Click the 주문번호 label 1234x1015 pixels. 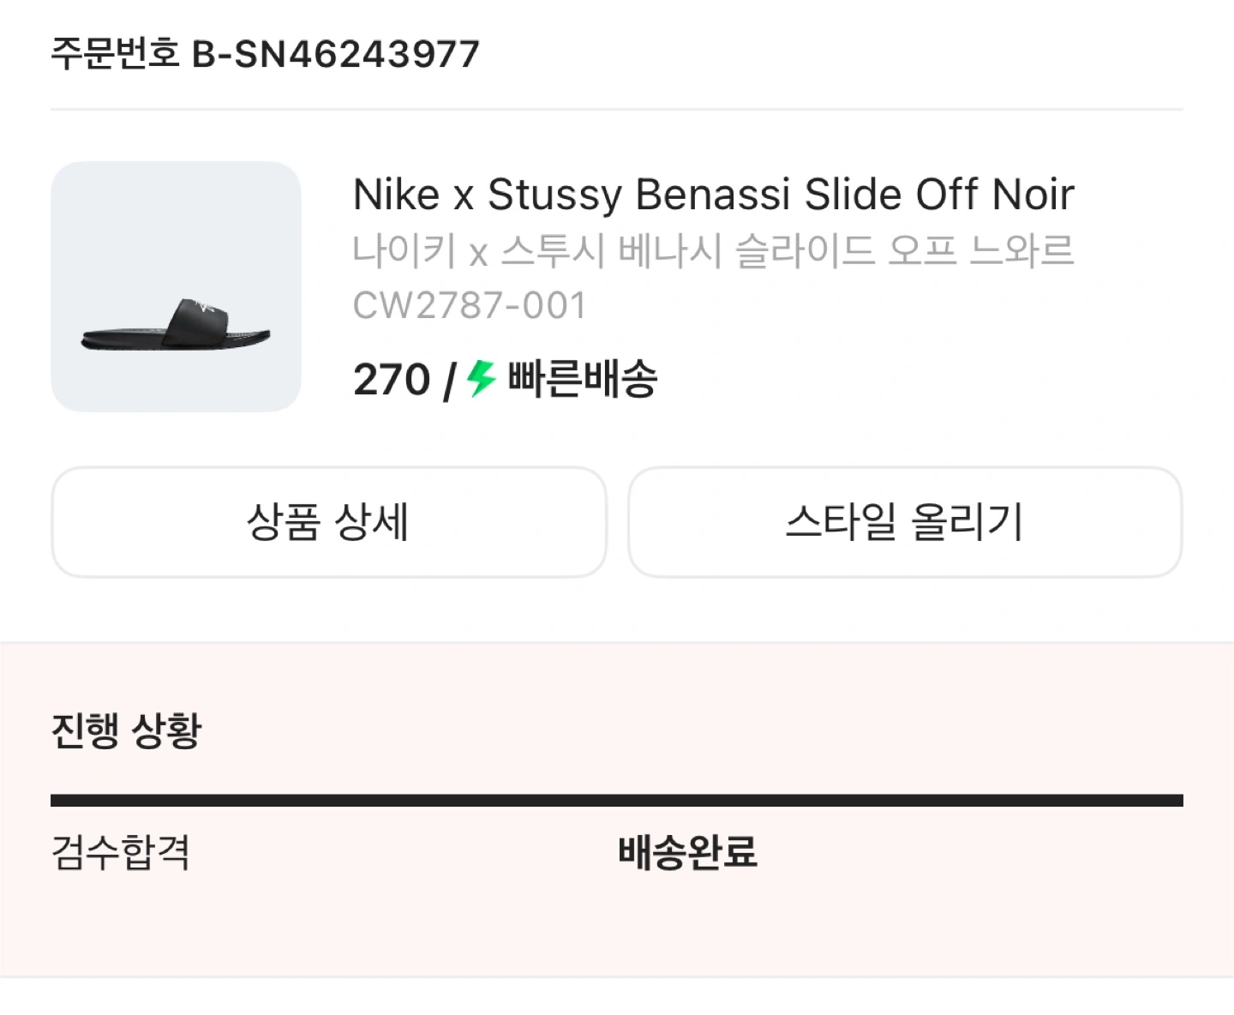tap(115, 55)
